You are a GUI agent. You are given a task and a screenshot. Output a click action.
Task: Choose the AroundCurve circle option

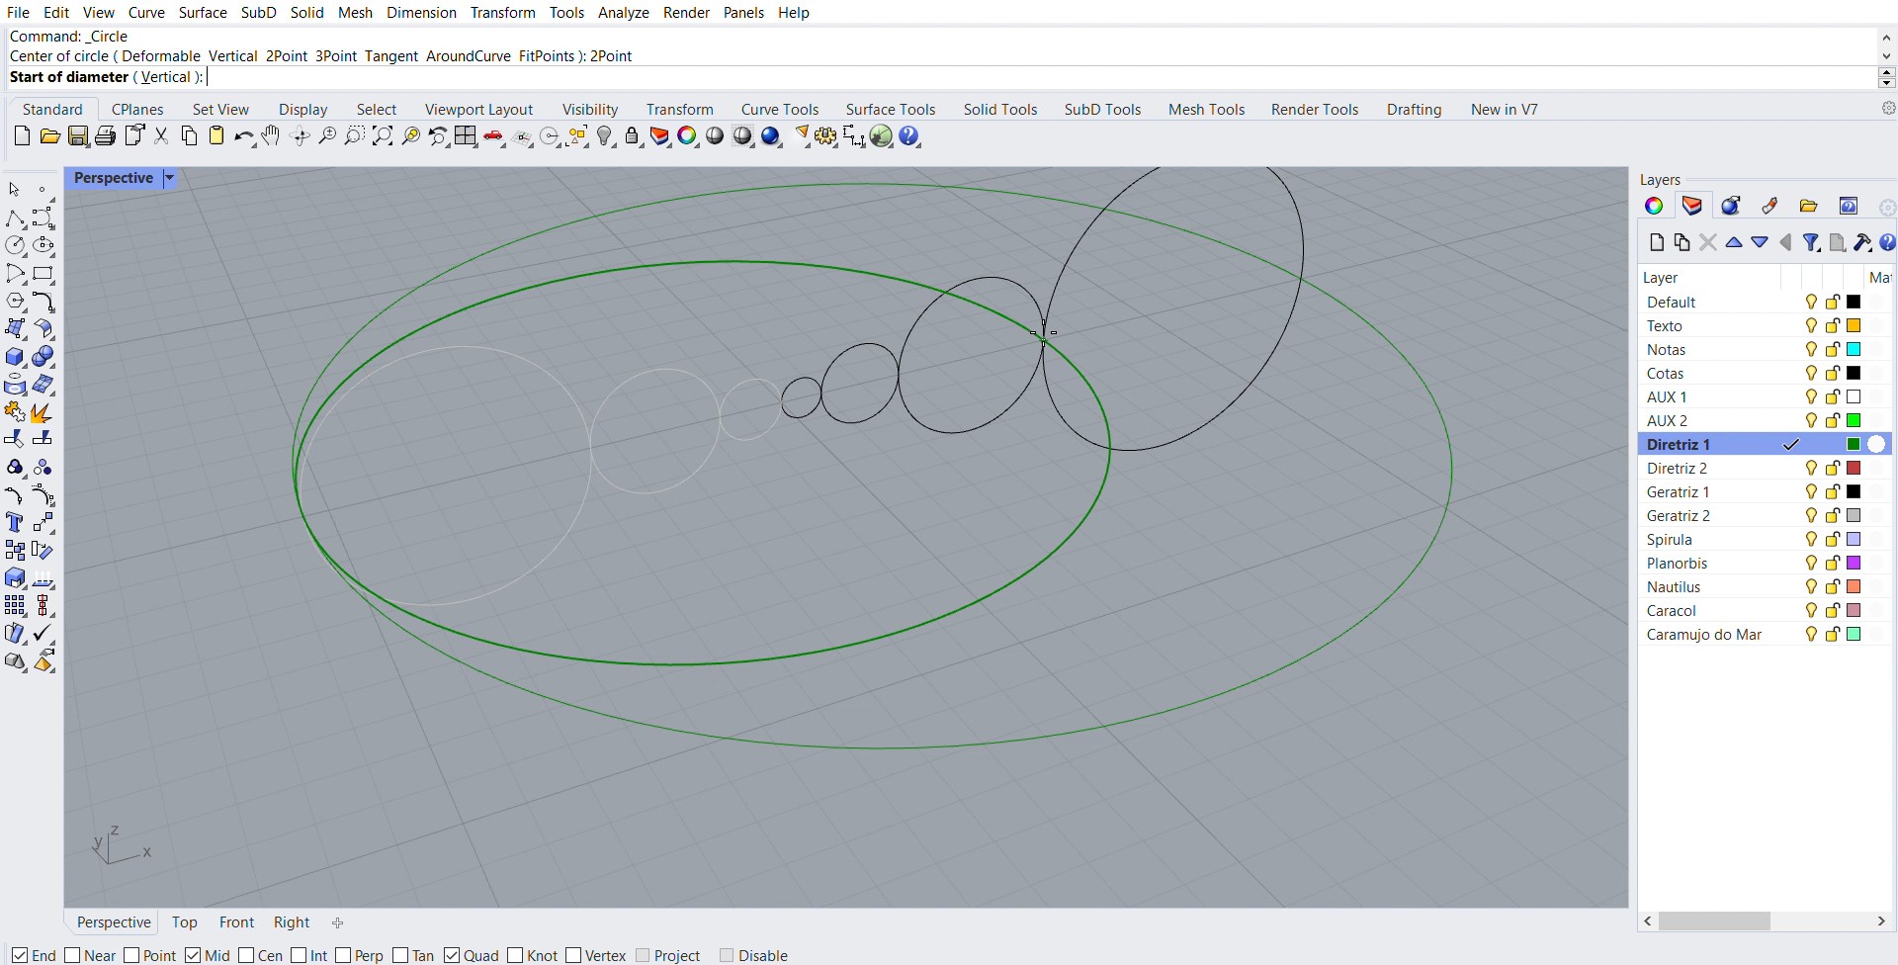[x=469, y=56]
